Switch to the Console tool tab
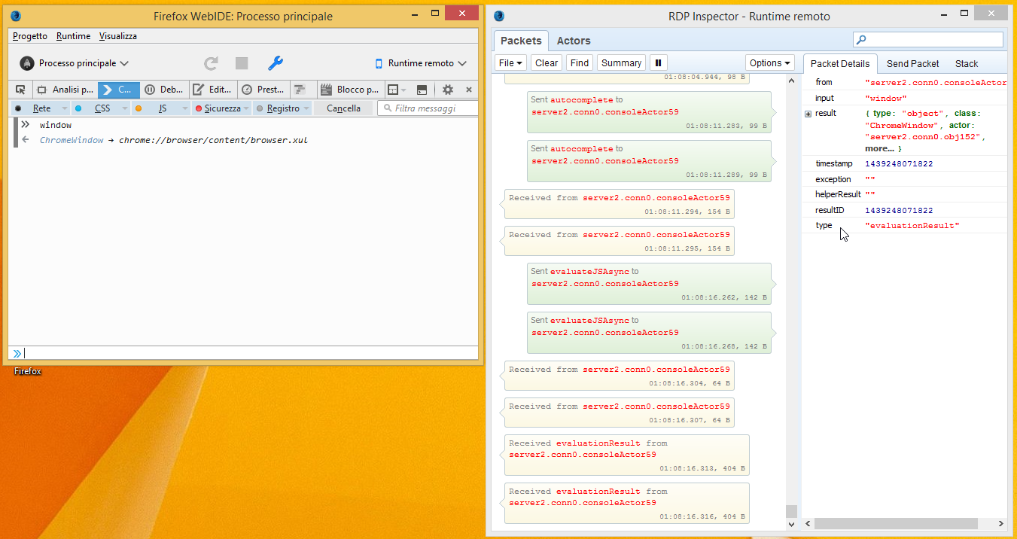This screenshot has width=1017, height=539. point(118,90)
